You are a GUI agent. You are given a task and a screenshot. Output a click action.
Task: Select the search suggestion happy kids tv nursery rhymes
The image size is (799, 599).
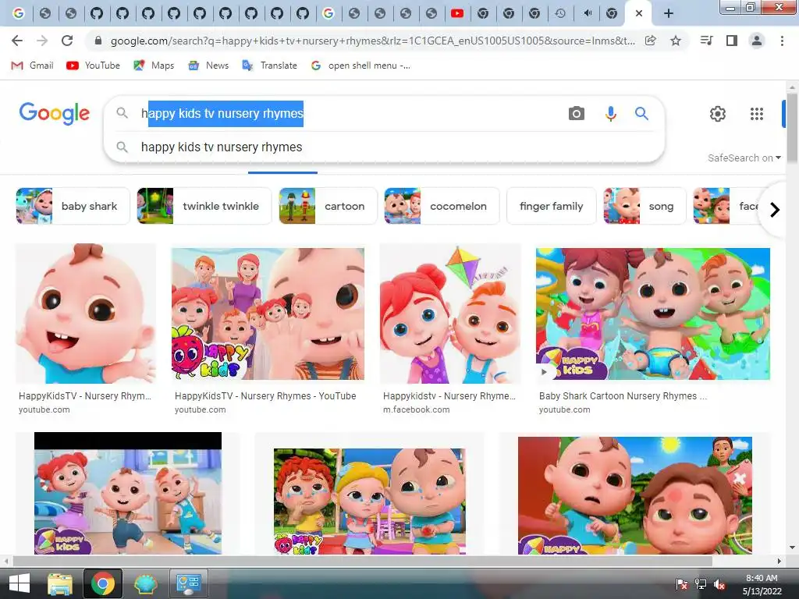tap(384, 147)
